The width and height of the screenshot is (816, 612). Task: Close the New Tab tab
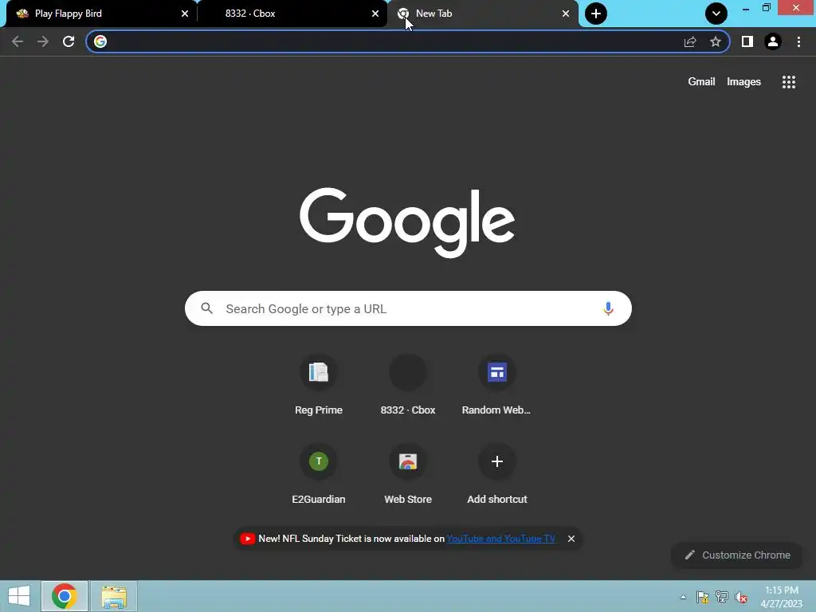pyautogui.click(x=566, y=14)
